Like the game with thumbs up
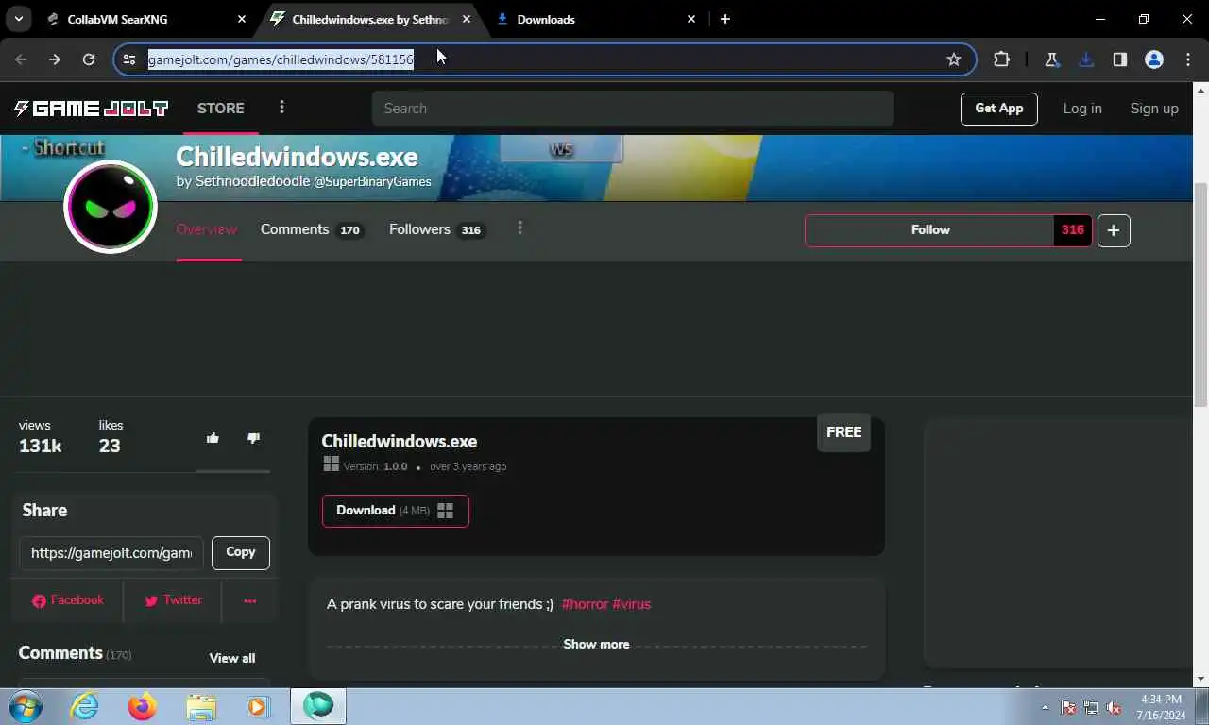Image resolution: width=1209 pixels, height=725 pixels. point(213,437)
